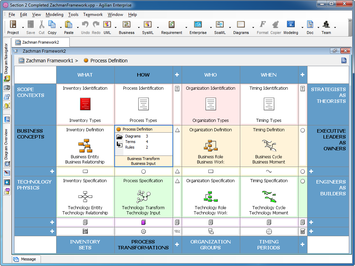Image resolution: width=355 pixels, height=266 pixels.
Task: Expand the PROCESS TRANSFORMATIONS column with plus
Action: [177, 244]
